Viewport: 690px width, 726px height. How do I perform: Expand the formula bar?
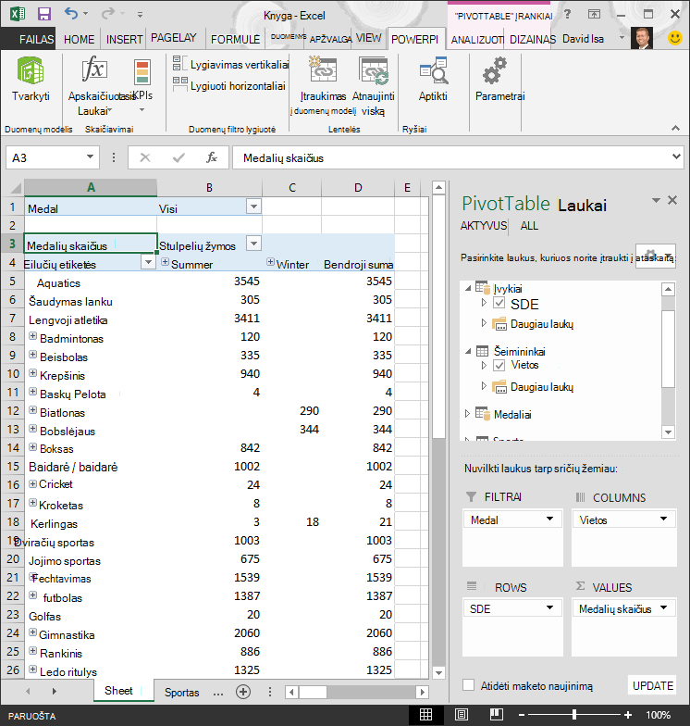coord(676,156)
